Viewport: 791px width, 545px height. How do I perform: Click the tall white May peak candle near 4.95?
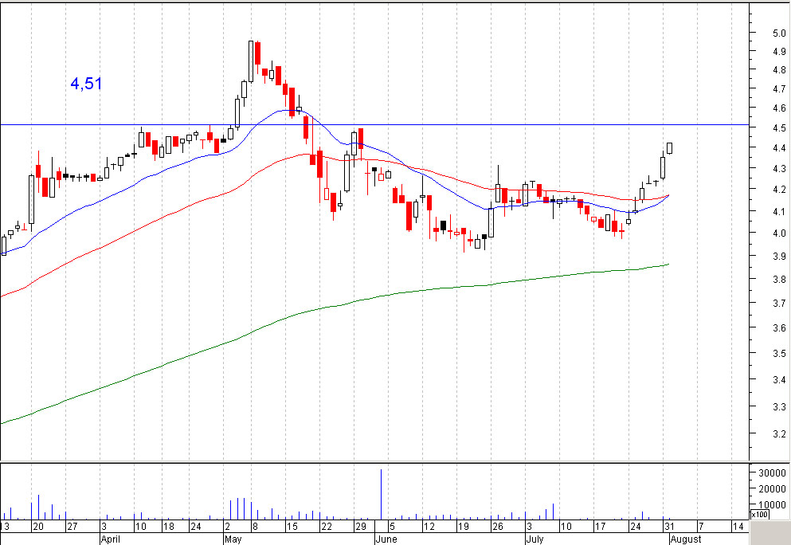tap(251, 61)
